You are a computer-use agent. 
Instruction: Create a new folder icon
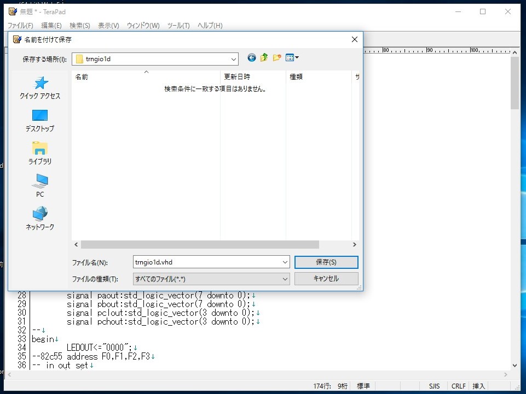(x=277, y=57)
